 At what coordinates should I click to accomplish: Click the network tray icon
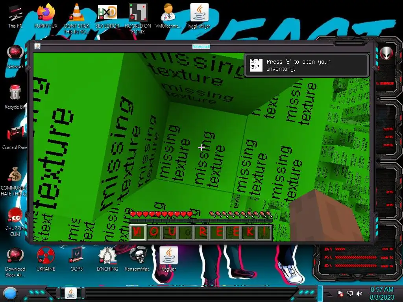click(x=350, y=293)
